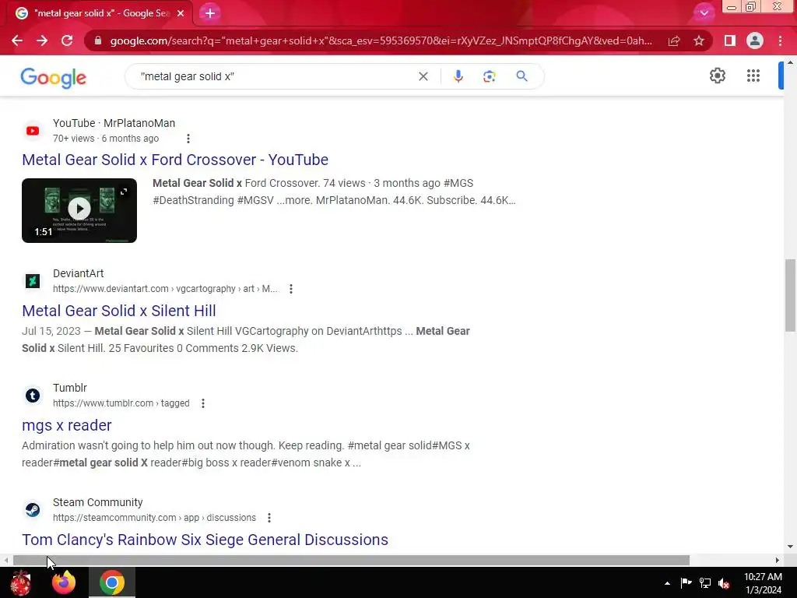Click the Google logo

(54, 77)
